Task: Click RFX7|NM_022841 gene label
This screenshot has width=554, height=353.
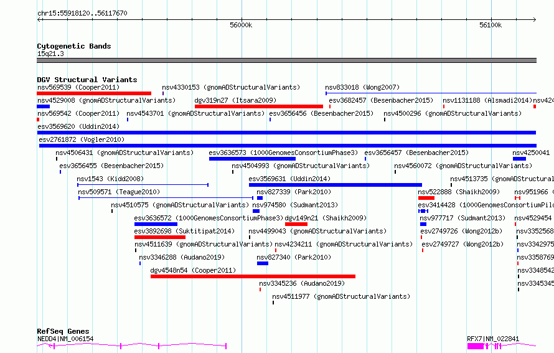Action: tap(493, 339)
